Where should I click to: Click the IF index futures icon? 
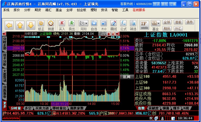[144, 25]
